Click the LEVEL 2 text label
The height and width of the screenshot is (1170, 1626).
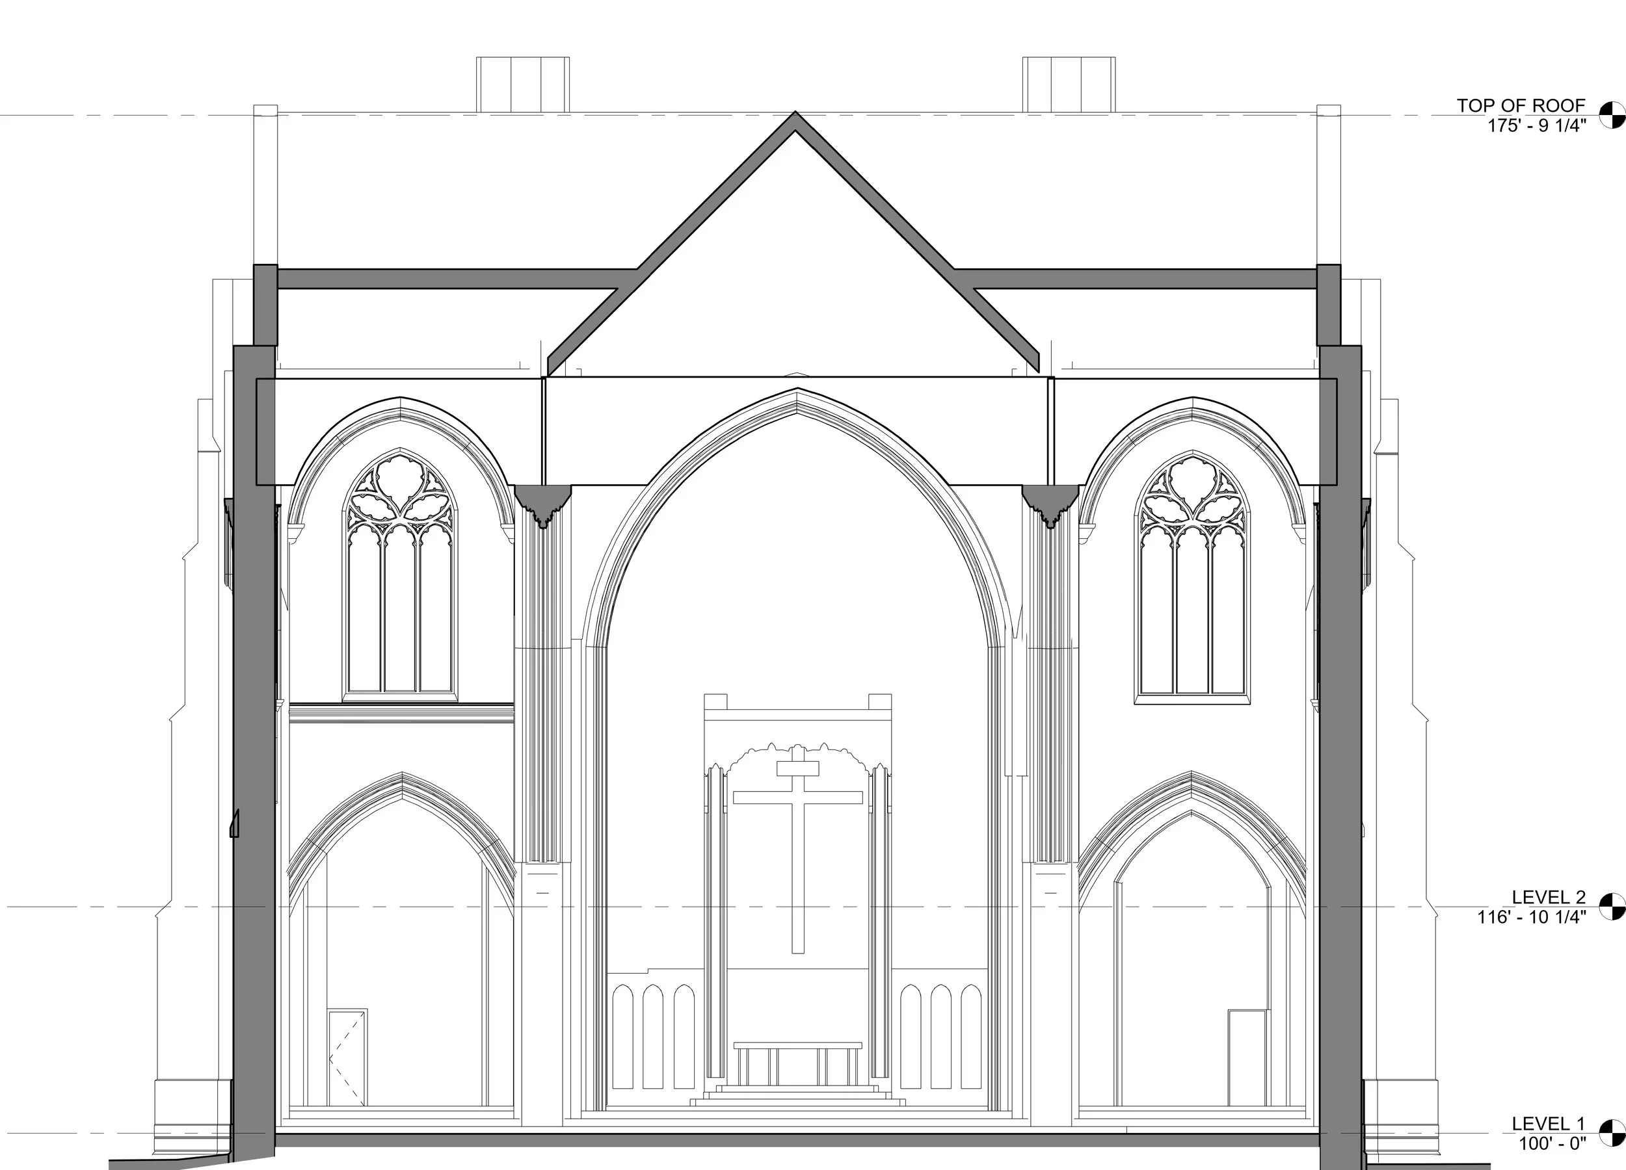[1549, 897]
